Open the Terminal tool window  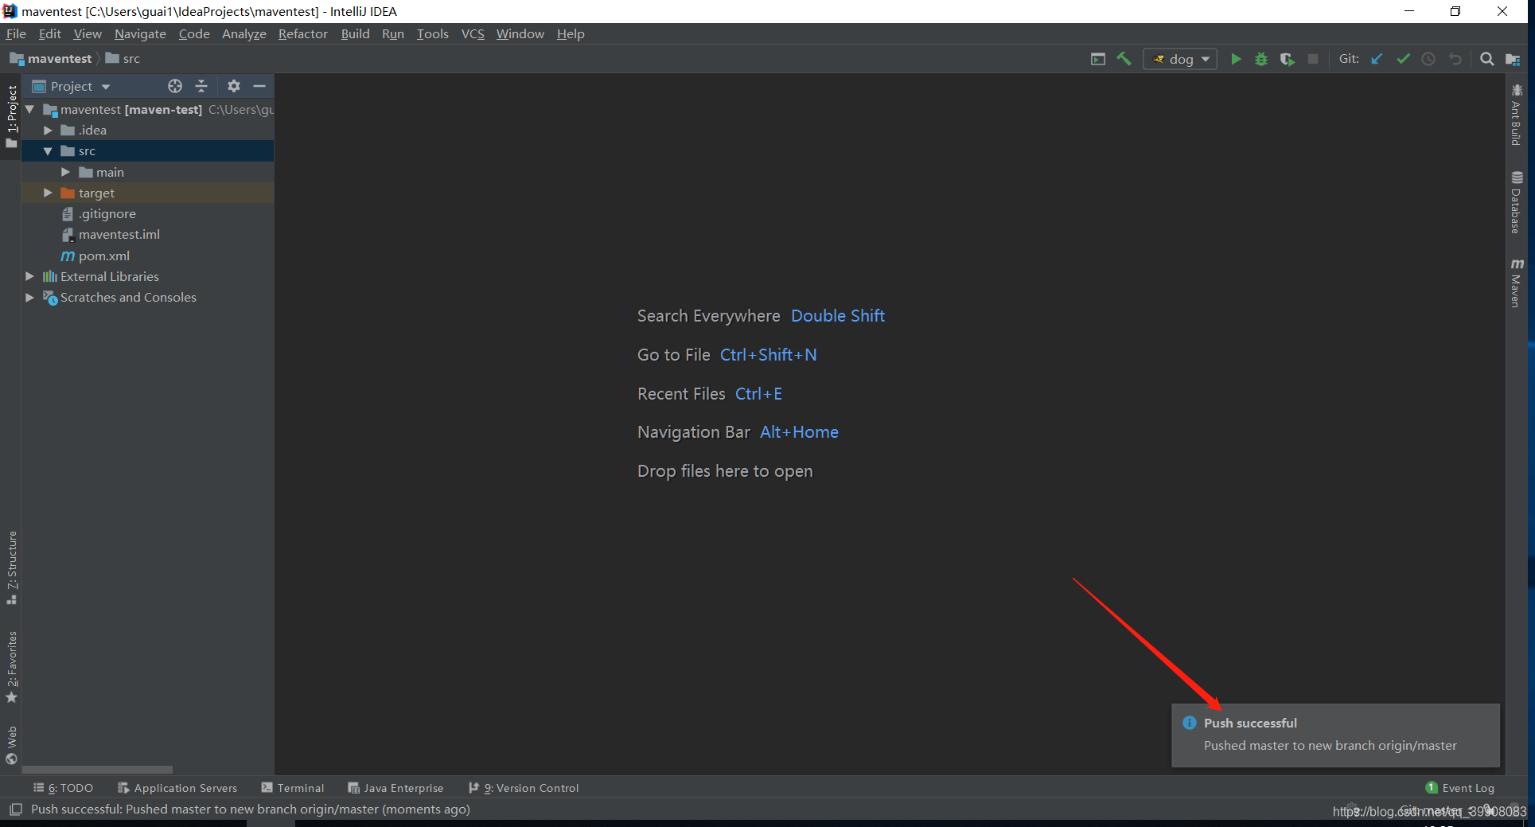pyautogui.click(x=293, y=788)
